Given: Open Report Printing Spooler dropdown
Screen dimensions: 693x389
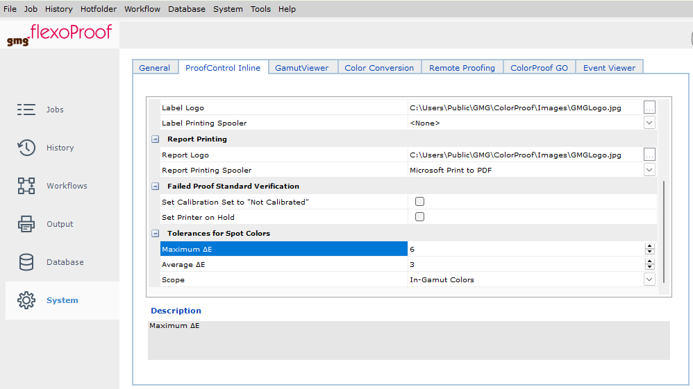Looking at the screenshot, I should [649, 170].
